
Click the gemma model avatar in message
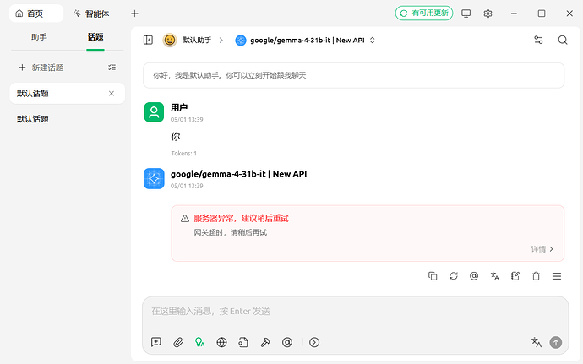pos(154,178)
